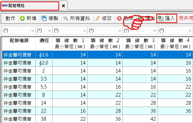Click the 配管種類 column header
Viewport: 193px width, 123px height.
click(x=19, y=43)
